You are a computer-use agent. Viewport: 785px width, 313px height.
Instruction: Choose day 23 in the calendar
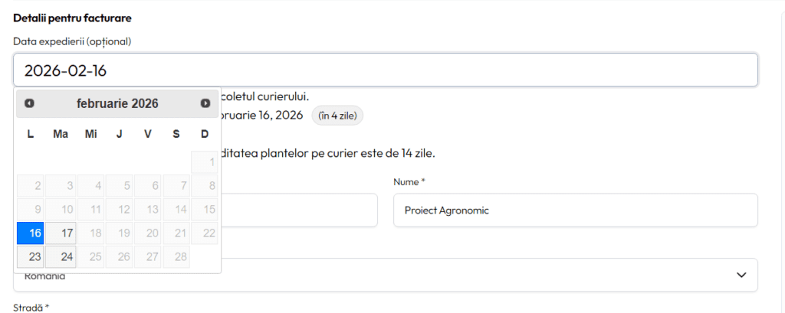click(x=30, y=256)
